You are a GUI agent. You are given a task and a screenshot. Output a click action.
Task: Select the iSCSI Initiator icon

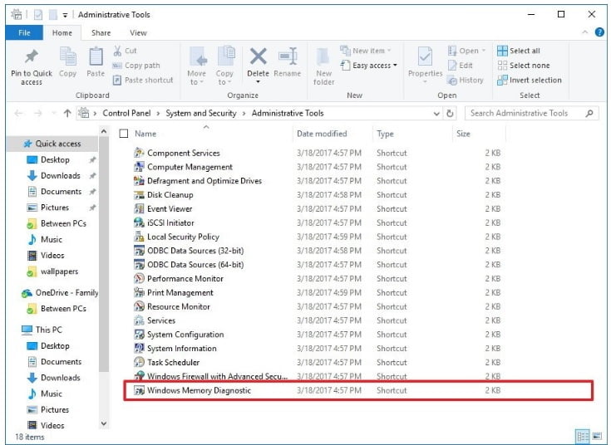[x=139, y=222]
